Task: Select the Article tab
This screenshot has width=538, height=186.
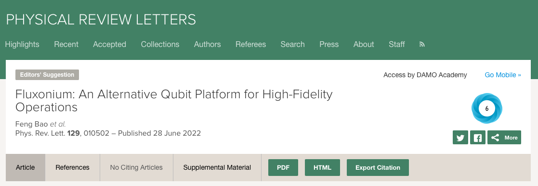Action: pos(26,168)
